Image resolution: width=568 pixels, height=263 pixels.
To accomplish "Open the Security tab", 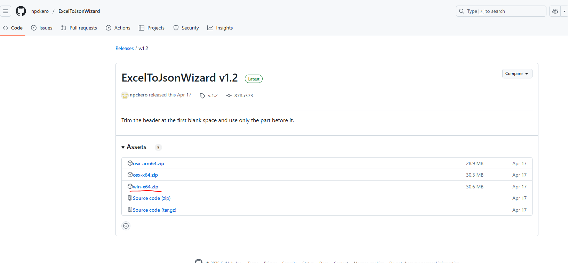I will click(186, 28).
